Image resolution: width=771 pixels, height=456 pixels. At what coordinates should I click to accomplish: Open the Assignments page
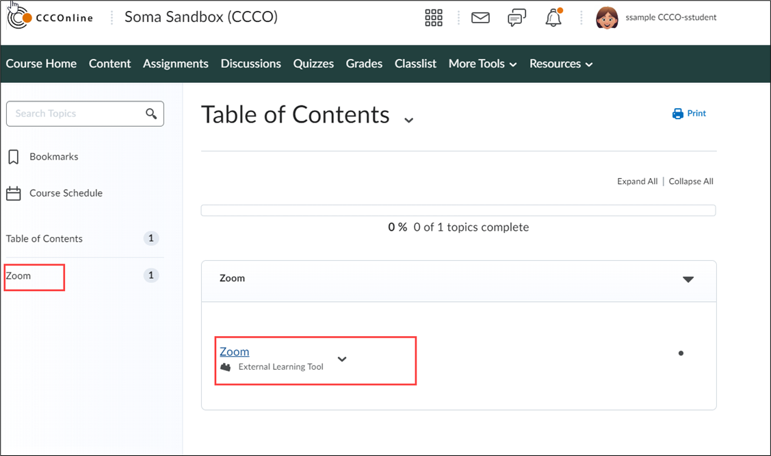click(x=176, y=64)
